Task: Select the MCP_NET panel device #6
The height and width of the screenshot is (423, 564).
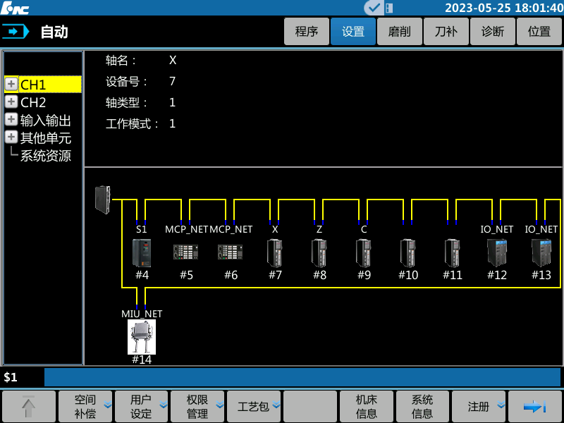Action: pyautogui.click(x=231, y=252)
